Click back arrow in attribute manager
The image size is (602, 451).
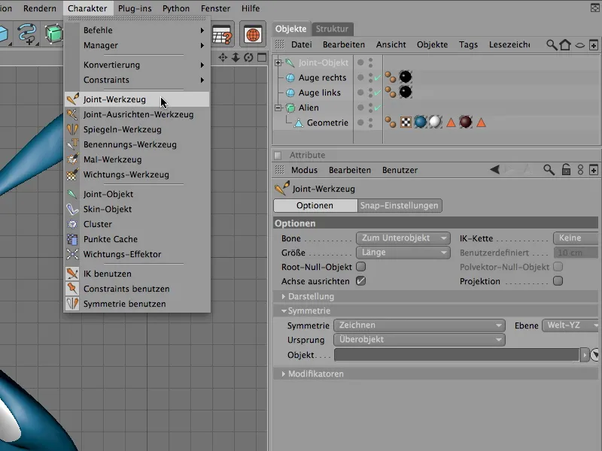494,170
